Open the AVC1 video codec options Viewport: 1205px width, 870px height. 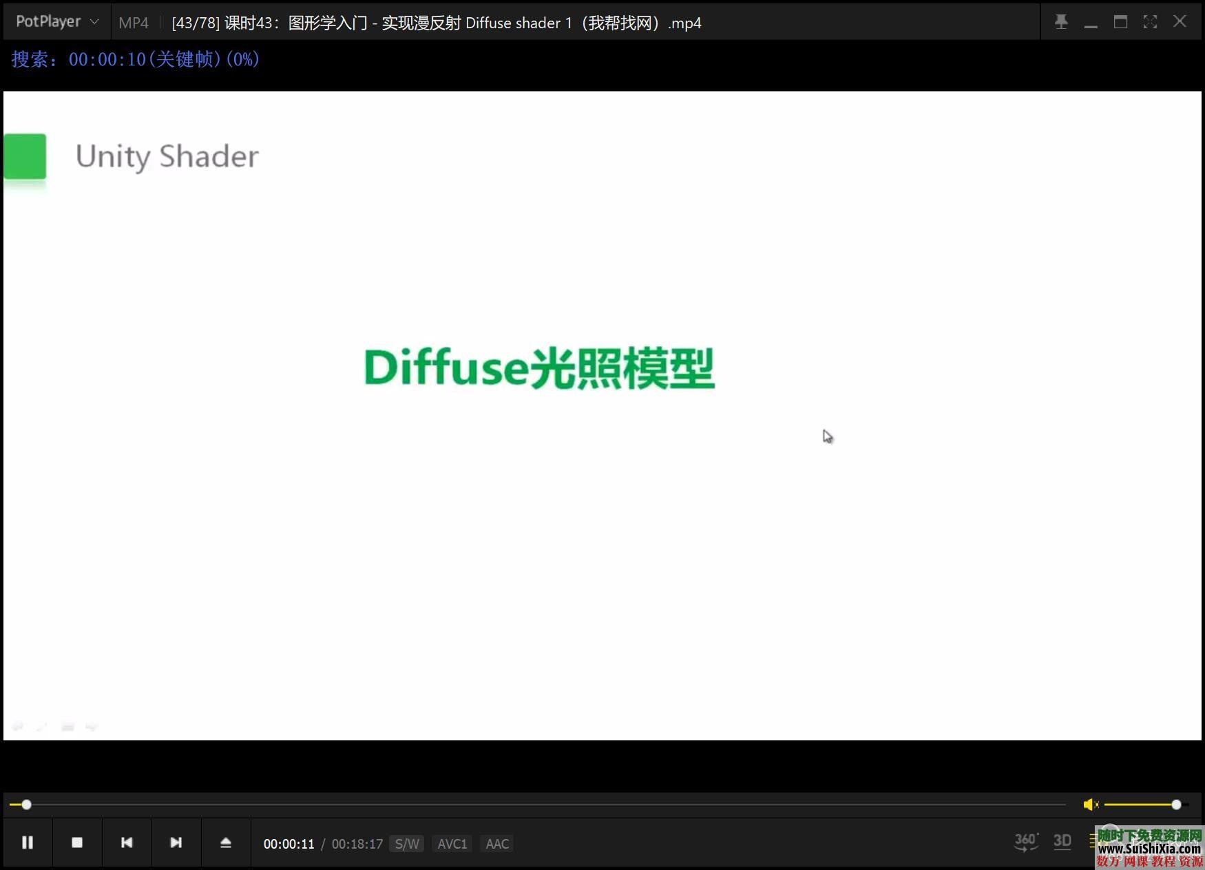pos(452,843)
